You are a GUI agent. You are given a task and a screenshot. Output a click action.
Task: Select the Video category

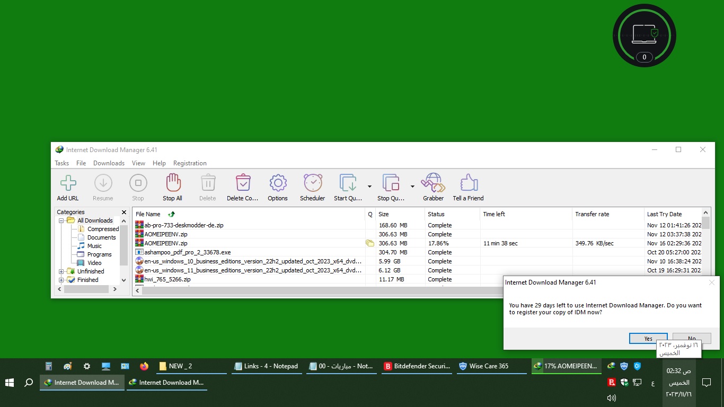pos(94,263)
